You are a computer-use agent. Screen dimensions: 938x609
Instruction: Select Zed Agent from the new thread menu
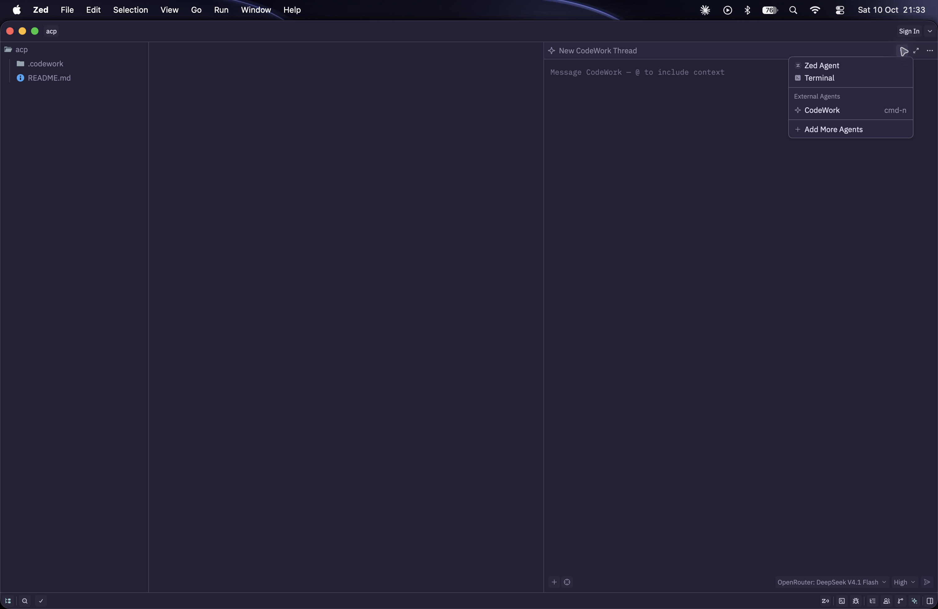click(x=851, y=65)
